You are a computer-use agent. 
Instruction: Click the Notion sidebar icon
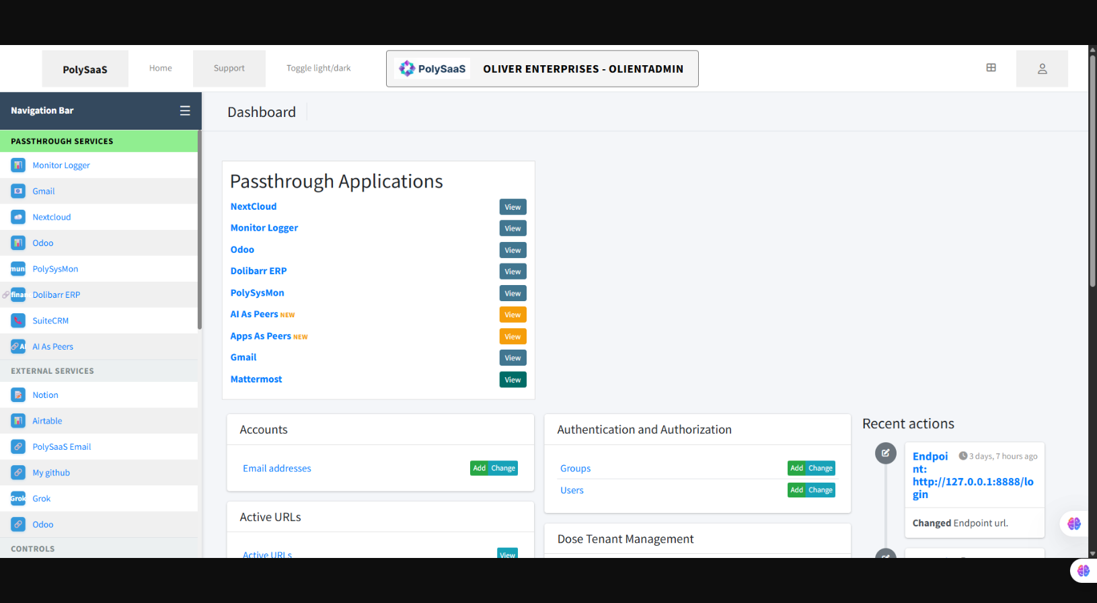[18, 395]
